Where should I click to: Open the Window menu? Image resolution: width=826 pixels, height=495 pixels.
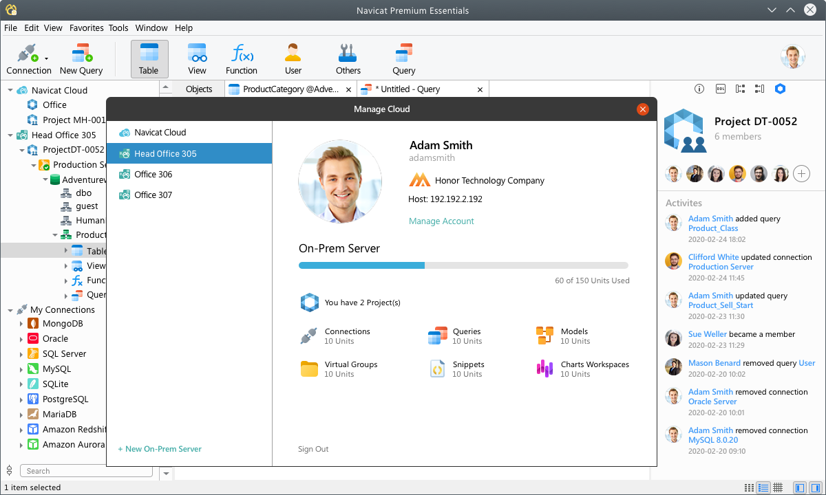click(x=151, y=28)
